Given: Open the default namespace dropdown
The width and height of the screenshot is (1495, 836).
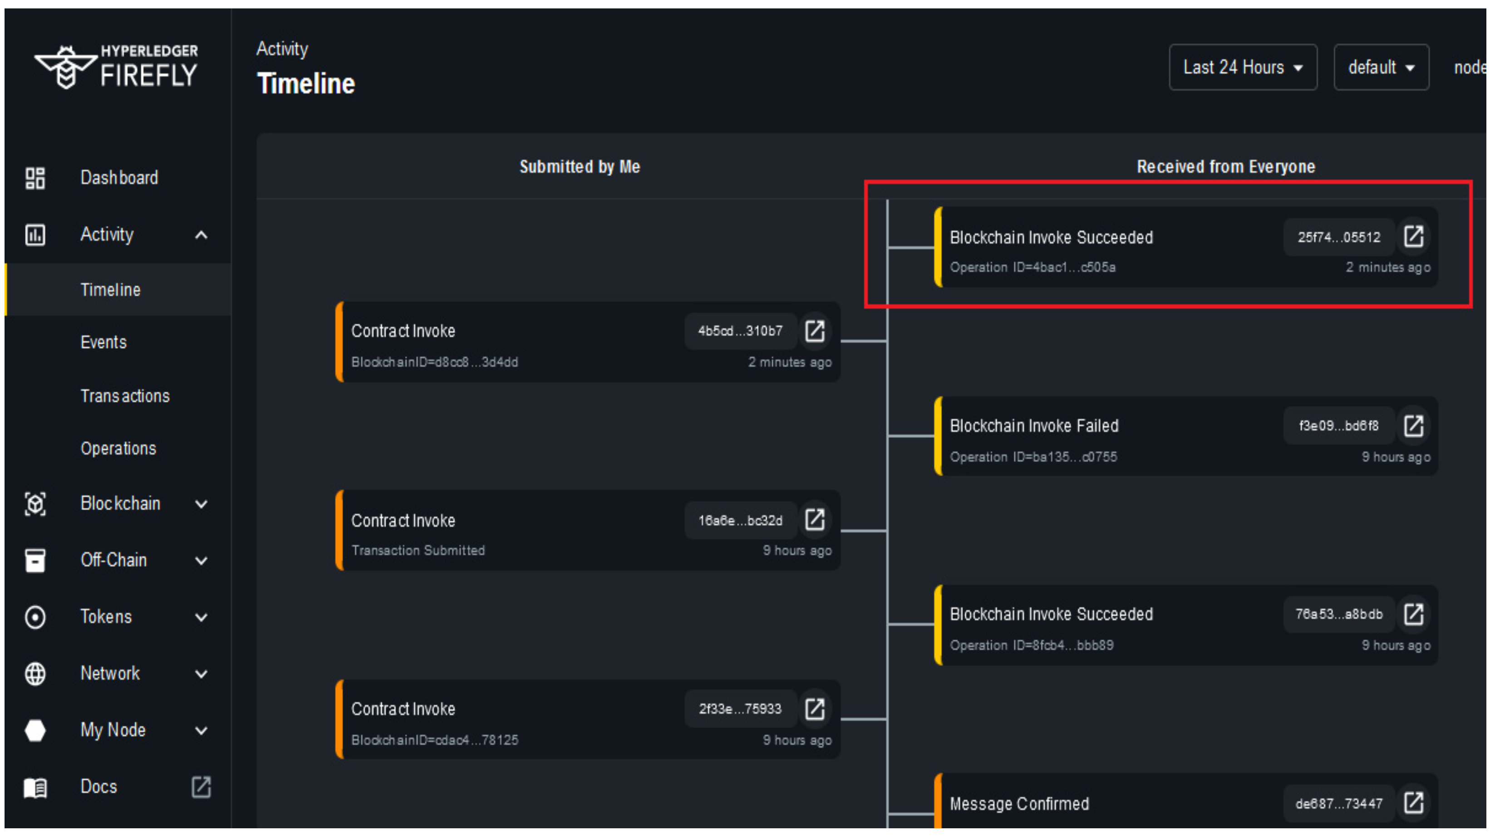Looking at the screenshot, I should [x=1381, y=67].
